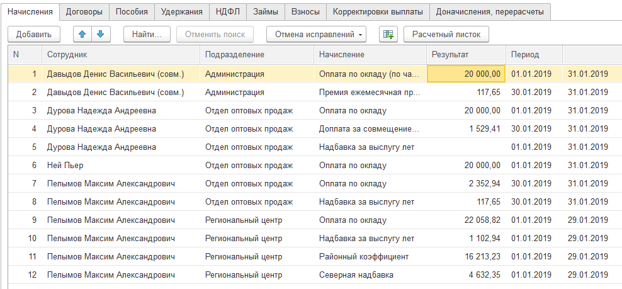Switch to the Займы tab
622x289 pixels.
point(265,11)
